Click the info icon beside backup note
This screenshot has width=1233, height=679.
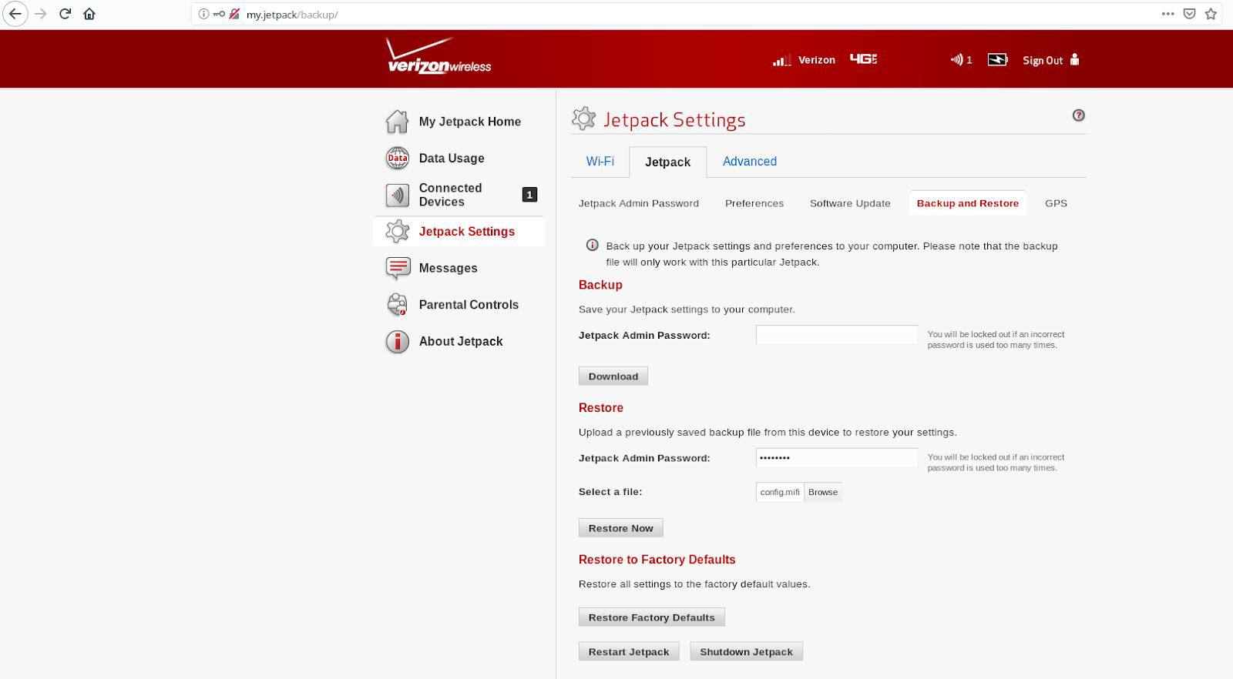point(592,245)
